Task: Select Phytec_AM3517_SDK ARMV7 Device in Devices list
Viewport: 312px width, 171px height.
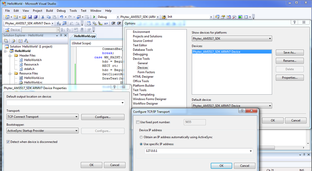Action: tap(232, 52)
